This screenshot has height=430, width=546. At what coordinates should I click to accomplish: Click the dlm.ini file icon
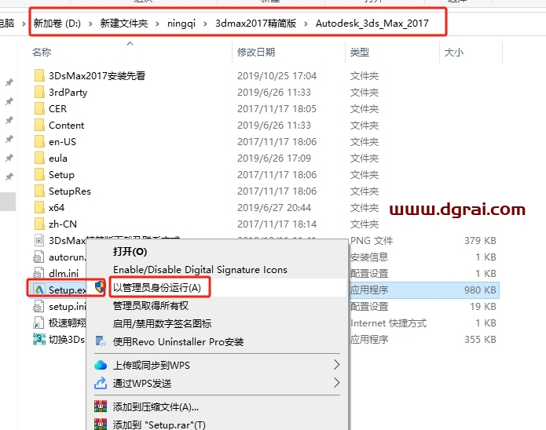click(38, 273)
